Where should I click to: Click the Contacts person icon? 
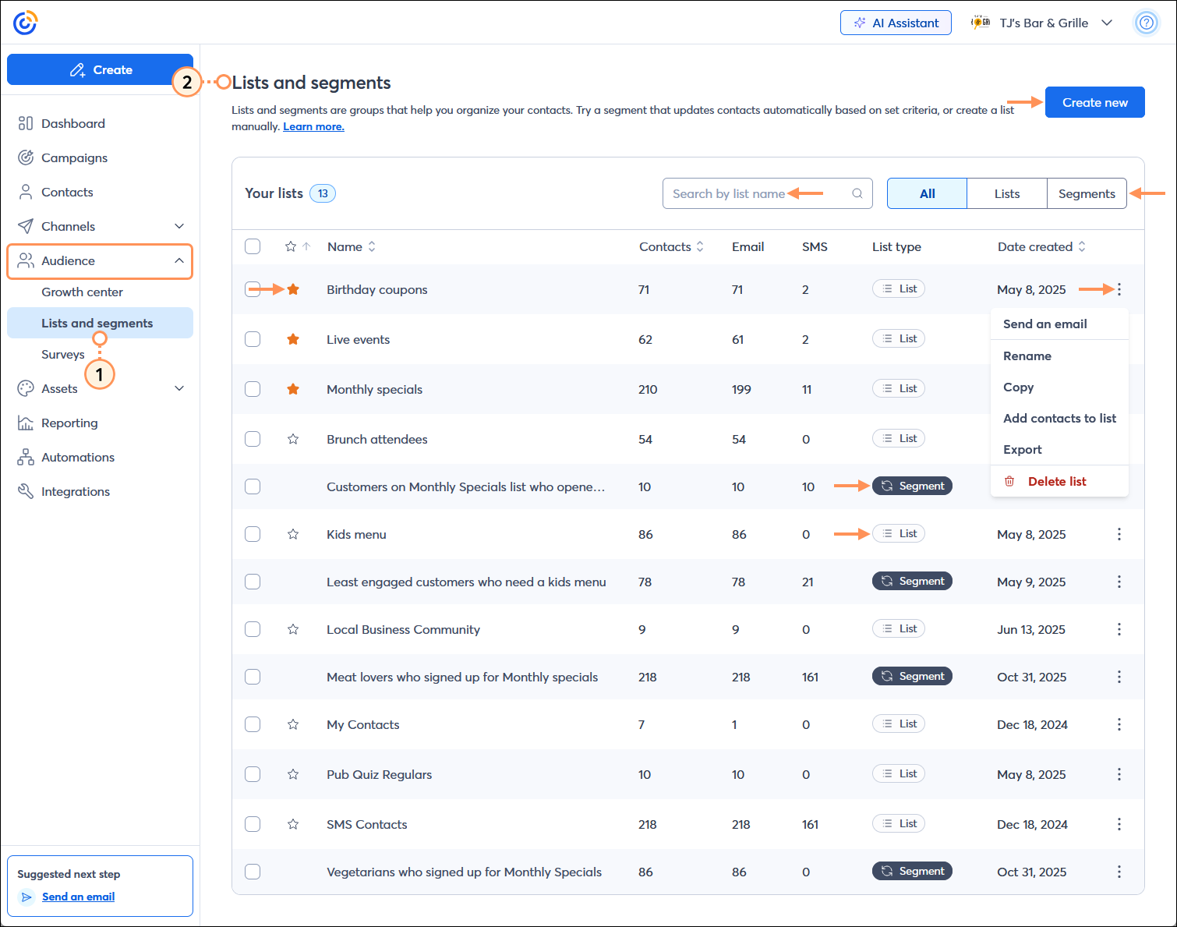pos(26,192)
